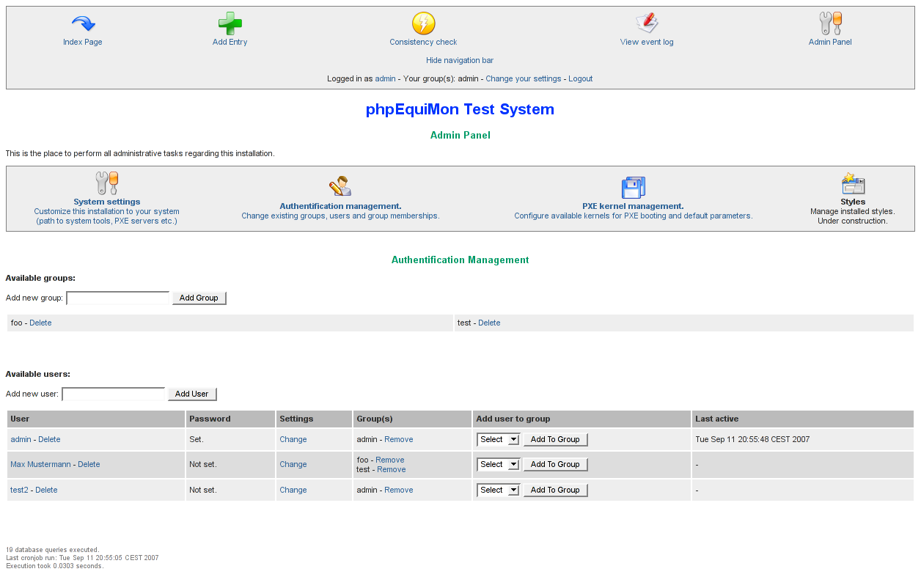The image size is (921, 577).
Task: Click Add To Group for Max Mustermann row
Action: 555,464
